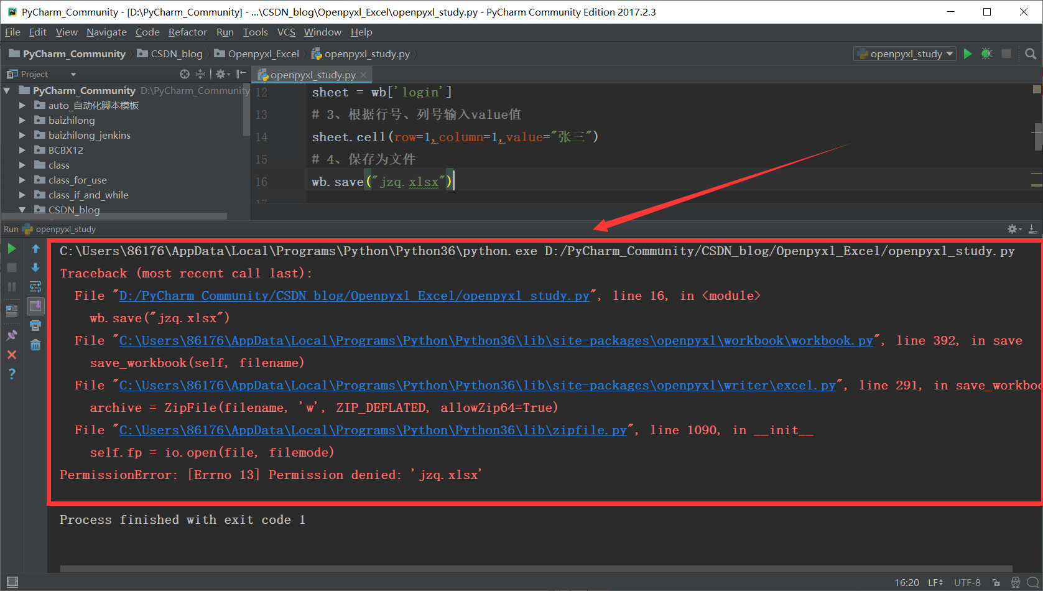The image size is (1043, 591).
Task: Open the zipfile.py traceback link
Action: pos(373,430)
